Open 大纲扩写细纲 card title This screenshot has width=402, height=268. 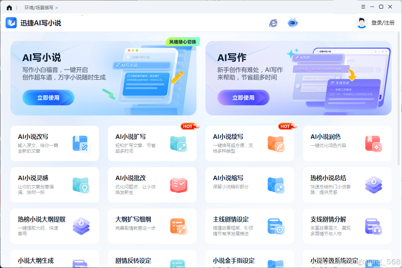(133, 219)
